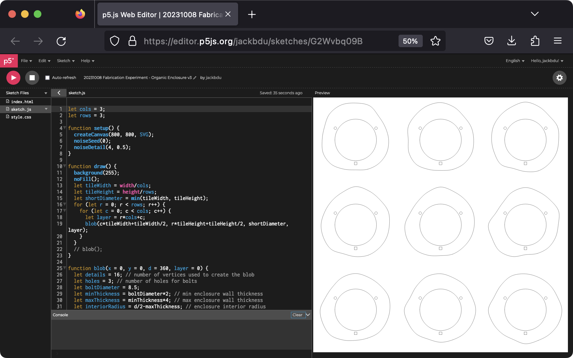Enable the Auto-refresh checkbox
Screen dimensions: 573x358
(x=47, y=78)
